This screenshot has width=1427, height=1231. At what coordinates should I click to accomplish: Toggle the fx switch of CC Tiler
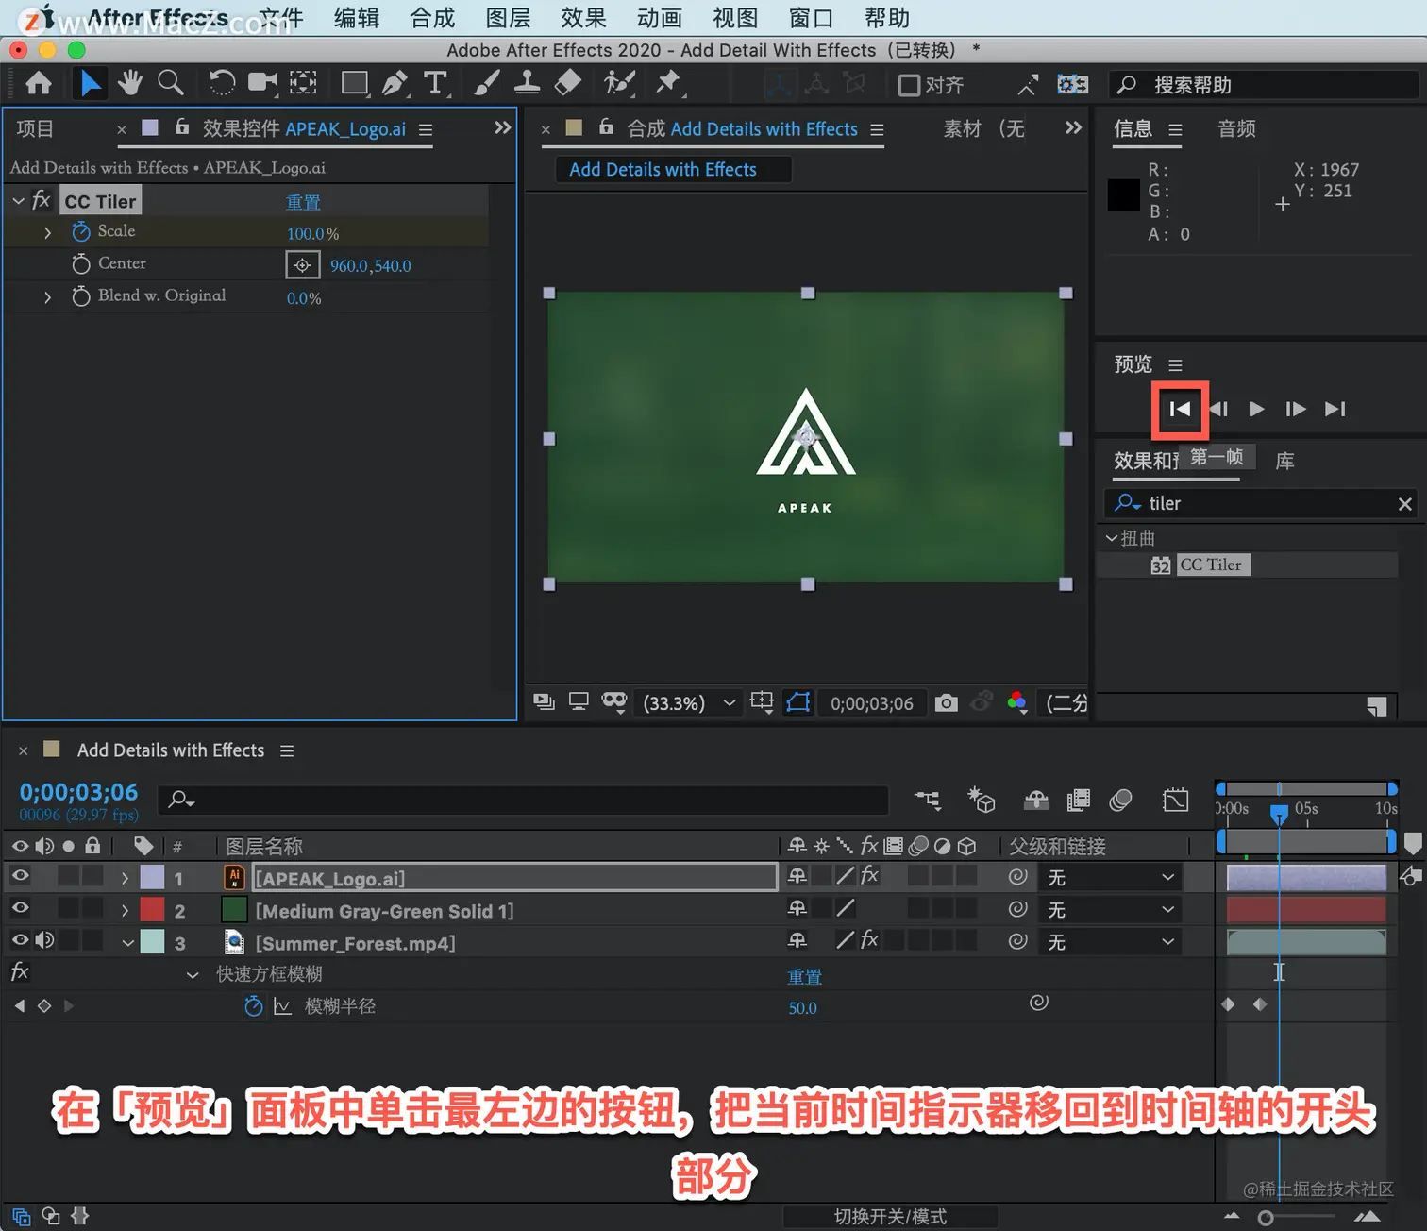pos(41,200)
